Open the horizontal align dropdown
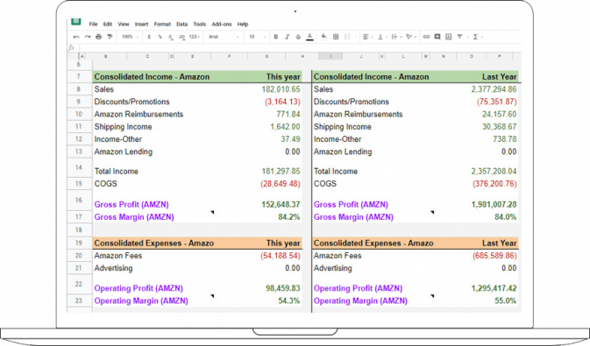This screenshot has width=590, height=346. point(367,37)
